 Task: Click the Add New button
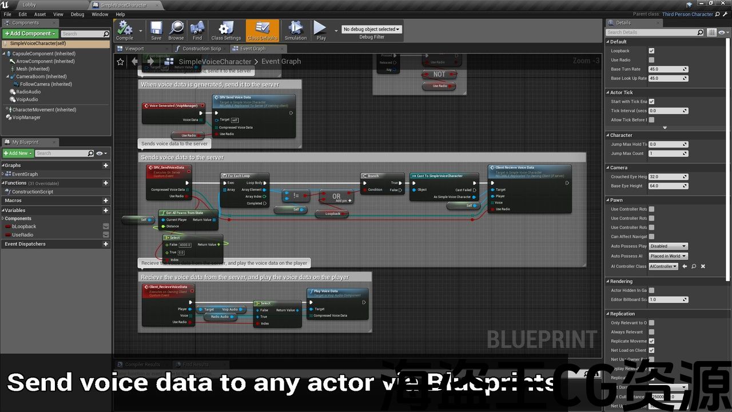click(18, 153)
